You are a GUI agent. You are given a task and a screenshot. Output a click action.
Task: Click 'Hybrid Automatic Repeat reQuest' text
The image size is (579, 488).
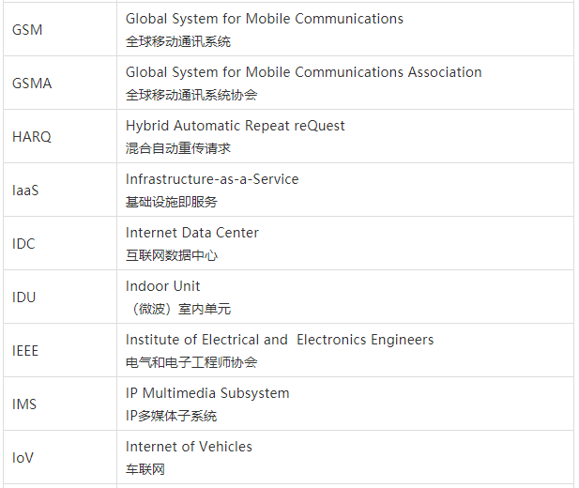click(235, 126)
